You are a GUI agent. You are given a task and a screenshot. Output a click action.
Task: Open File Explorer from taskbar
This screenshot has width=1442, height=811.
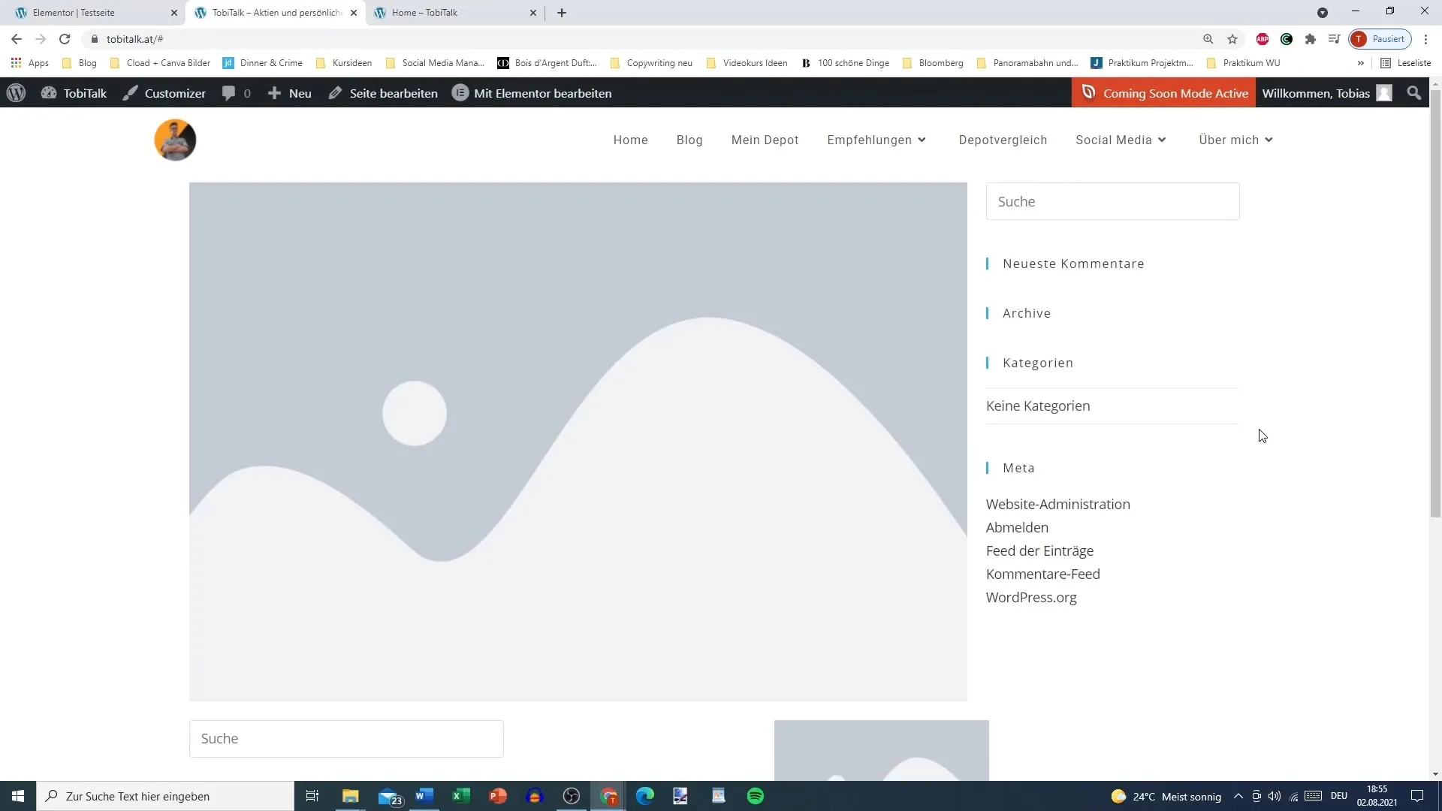351,796
